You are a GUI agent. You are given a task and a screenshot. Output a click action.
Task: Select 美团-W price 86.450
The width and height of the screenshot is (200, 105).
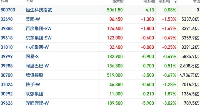click(x=116, y=19)
